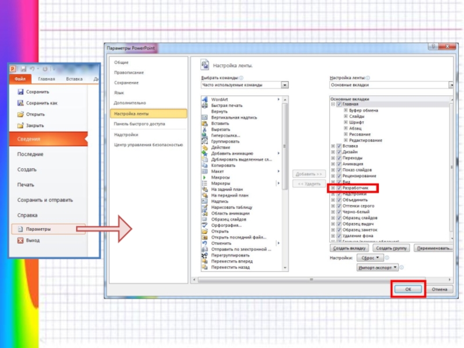Click the Сохранить disk icon in File menu
The width and height of the screenshot is (464, 348).
click(20, 92)
